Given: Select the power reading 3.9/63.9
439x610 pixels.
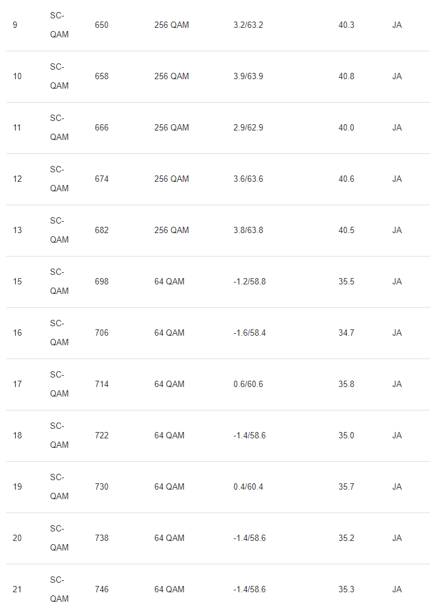Looking at the screenshot, I should point(249,77).
